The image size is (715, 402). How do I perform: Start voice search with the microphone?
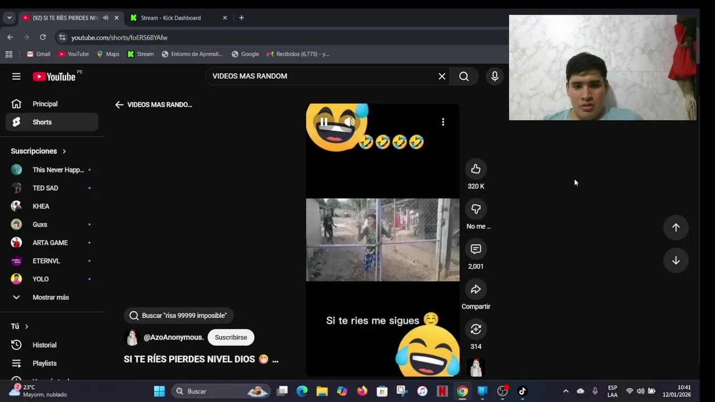(x=494, y=76)
